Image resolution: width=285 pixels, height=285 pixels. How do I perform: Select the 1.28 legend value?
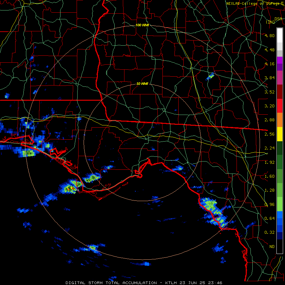[269, 190]
